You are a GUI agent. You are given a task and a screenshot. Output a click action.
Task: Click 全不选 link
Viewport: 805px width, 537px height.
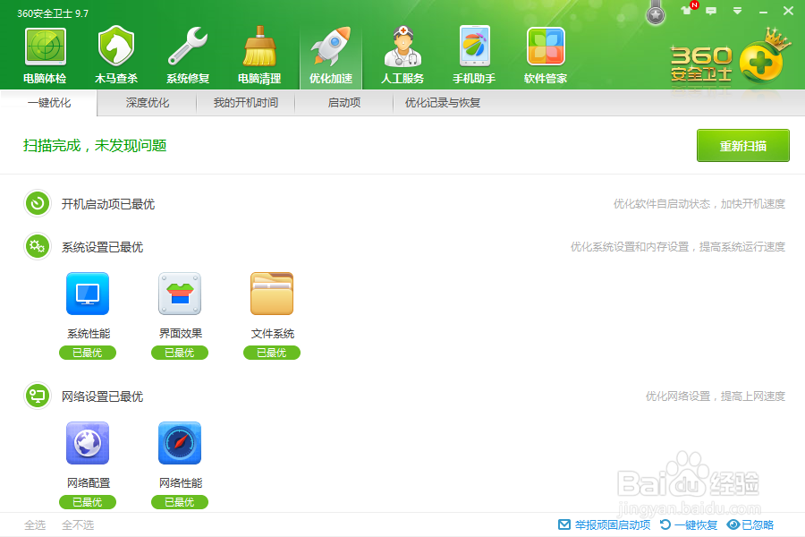click(78, 524)
